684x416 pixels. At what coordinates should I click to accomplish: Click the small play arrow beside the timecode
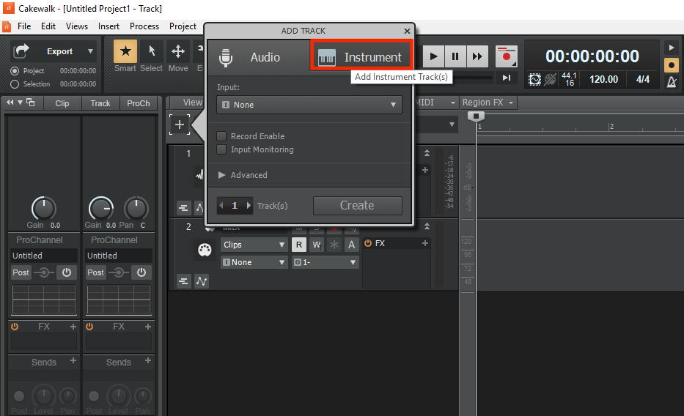672,48
